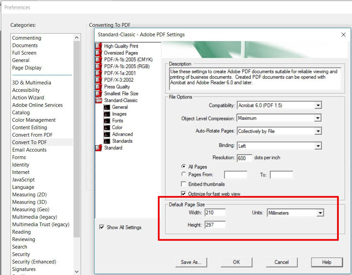
Task: Click the icon beside Advanced settings page
Action: click(x=107, y=134)
